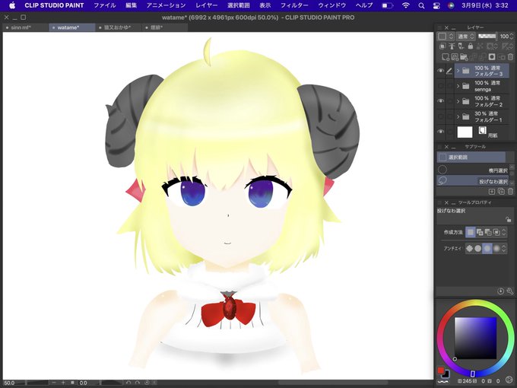Click rotate canvas right icon in status bar
This screenshot has width=517, height=388.
(x=138, y=383)
